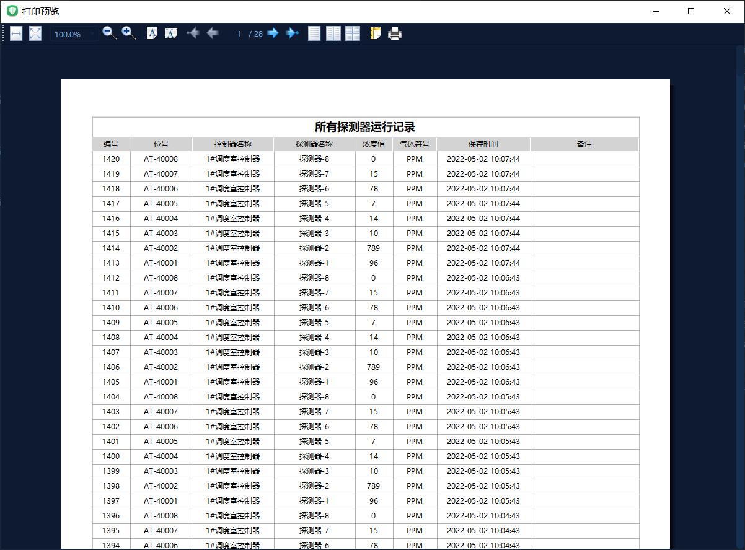Click the report title 所有探测器运行记录
Screen dimensions: 745x550
click(365, 127)
